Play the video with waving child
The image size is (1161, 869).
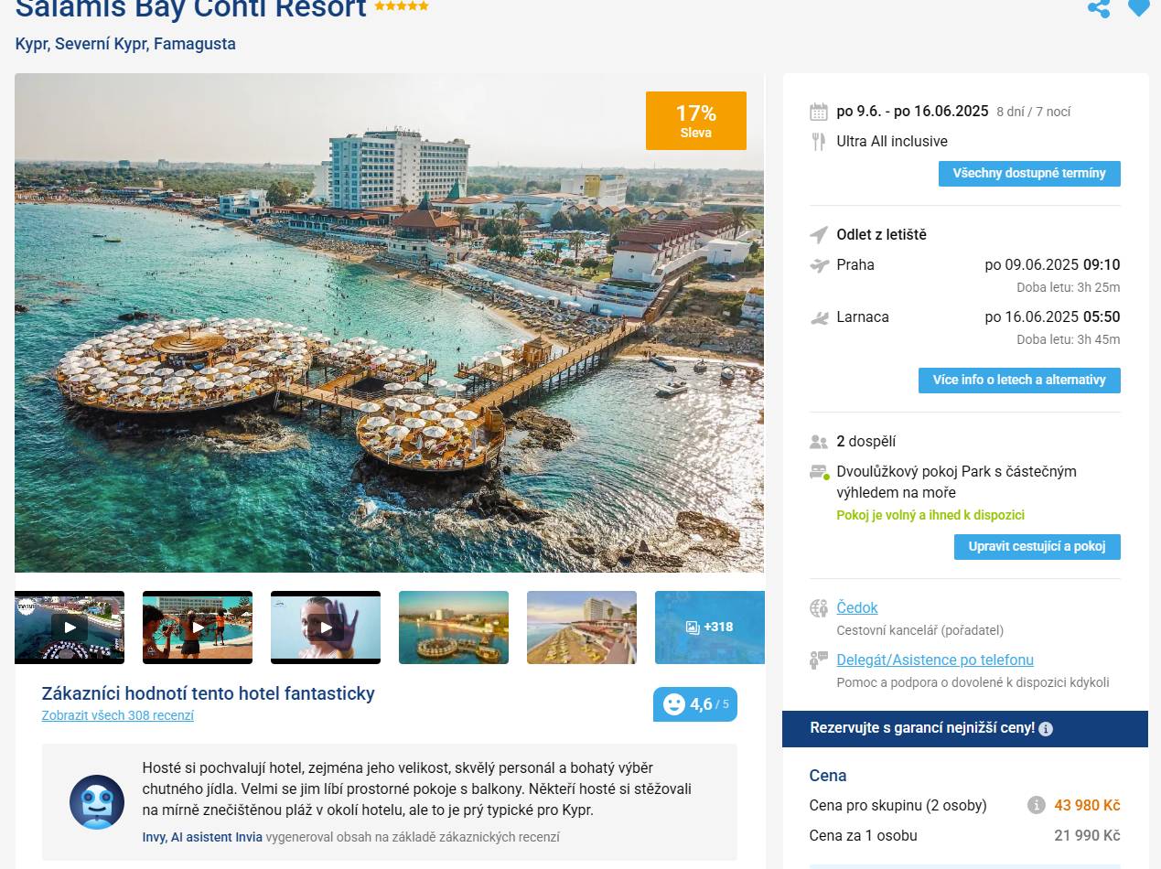[x=326, y=627]
